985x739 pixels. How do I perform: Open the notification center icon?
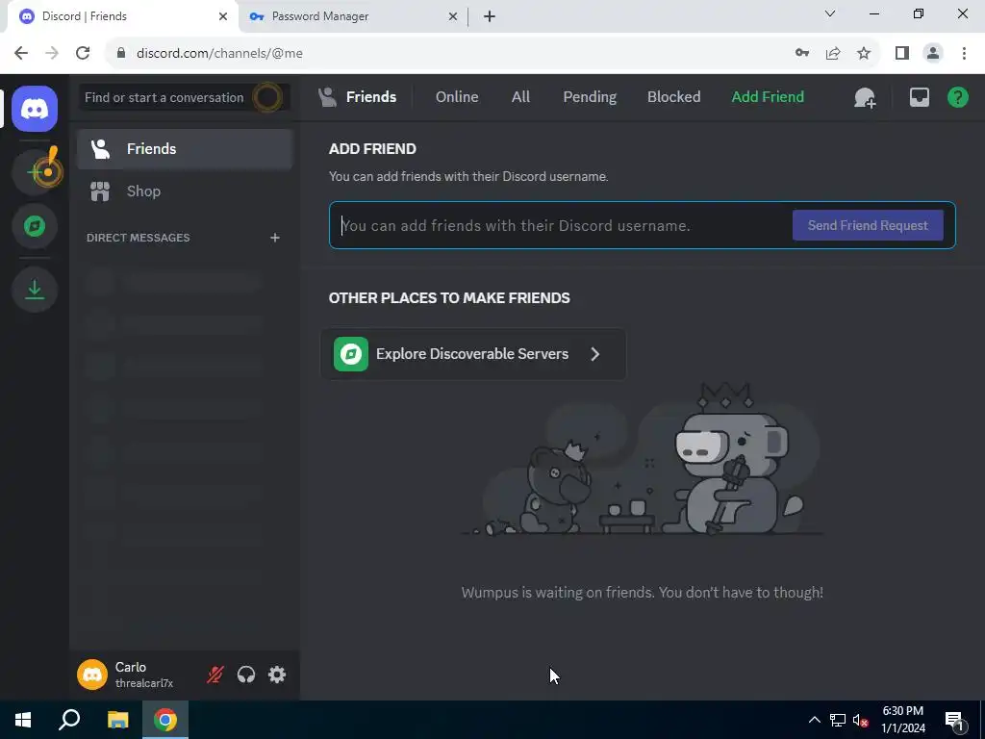coord(954,720)
